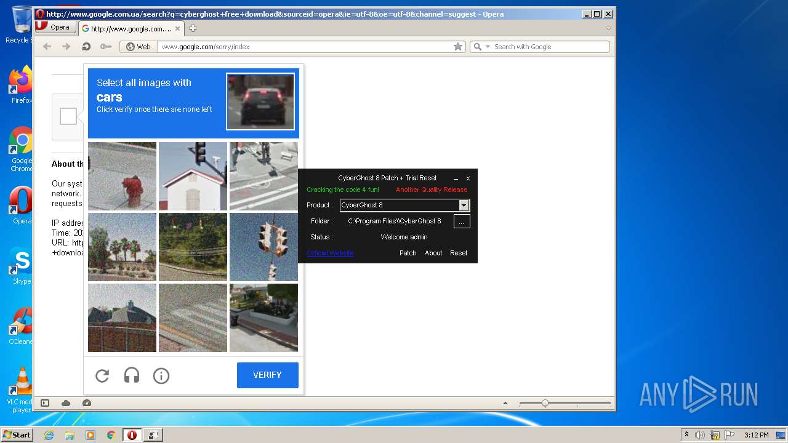The image size is (788, 443).
Task: Open the Recycle Bin desktop icon
Action: (x=21, y=25)
